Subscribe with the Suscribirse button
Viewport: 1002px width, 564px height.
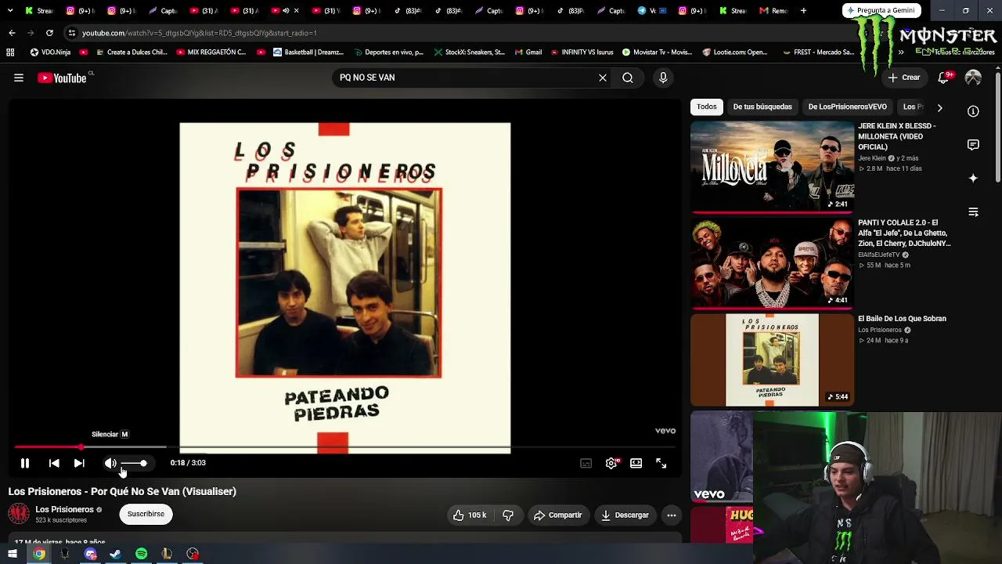146,514
